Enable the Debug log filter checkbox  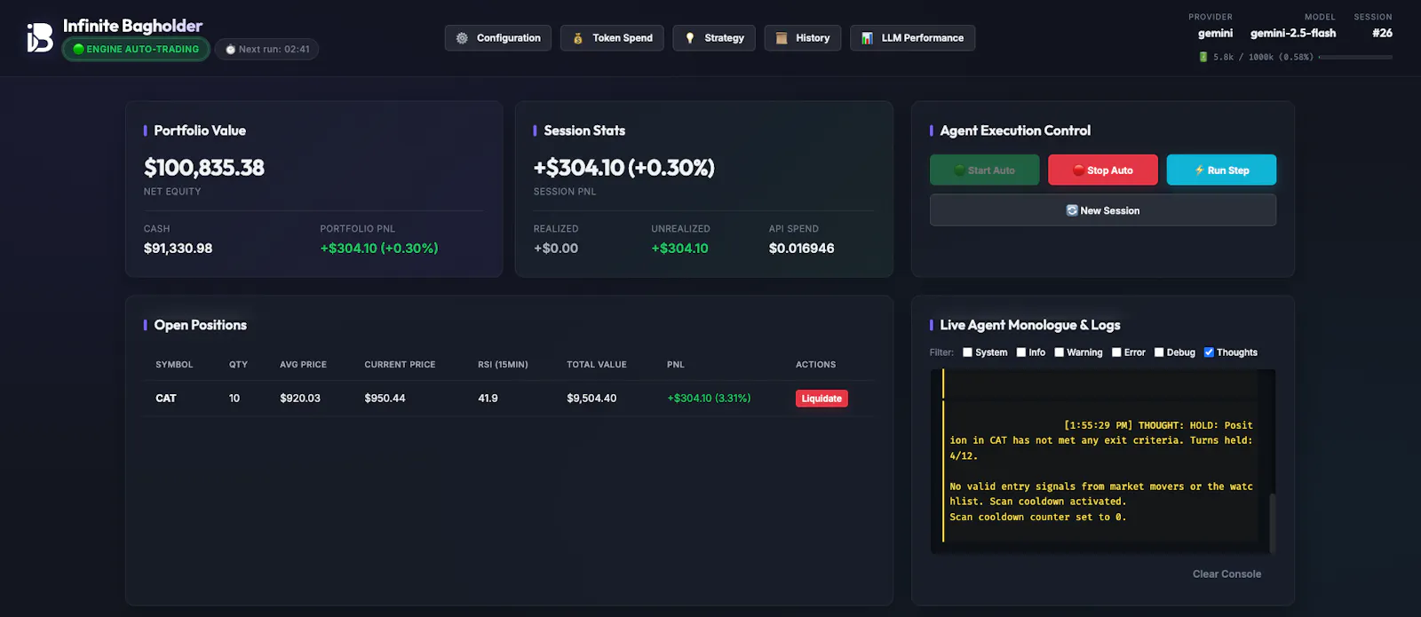tap(1159, 352)
